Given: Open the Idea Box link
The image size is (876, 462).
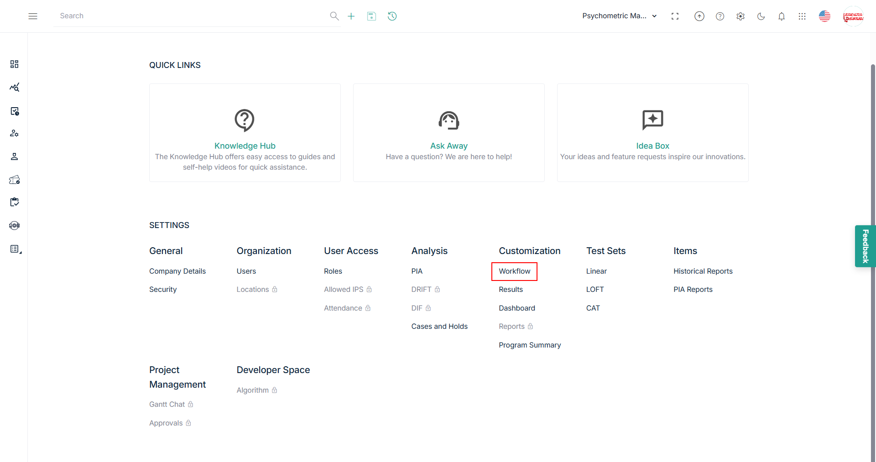Looking at the screenshot, I should [652, 146].
